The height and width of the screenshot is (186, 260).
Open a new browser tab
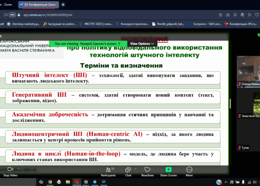click(63, 4)
